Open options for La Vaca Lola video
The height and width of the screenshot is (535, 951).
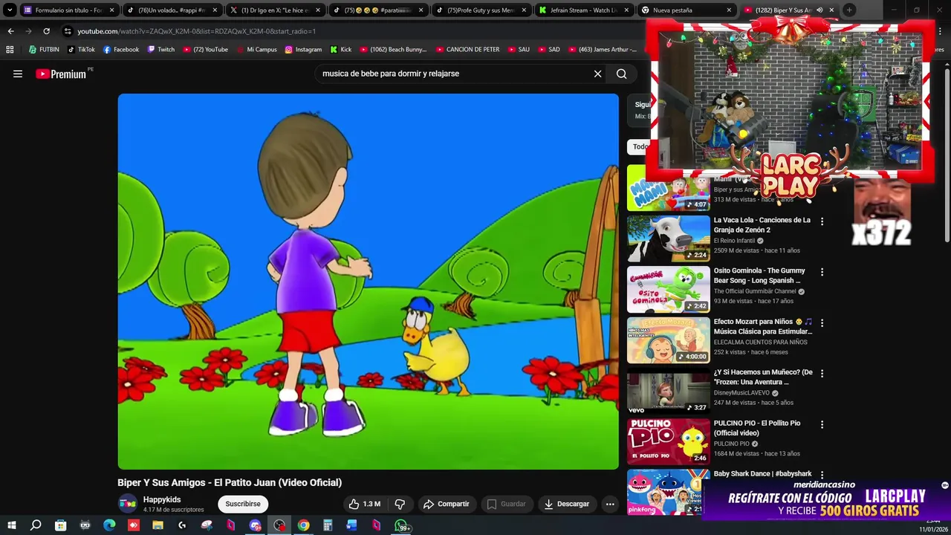click(822, 221)
